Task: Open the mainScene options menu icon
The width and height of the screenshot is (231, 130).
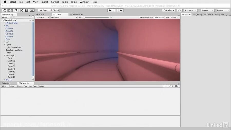Action: point(30,20)
